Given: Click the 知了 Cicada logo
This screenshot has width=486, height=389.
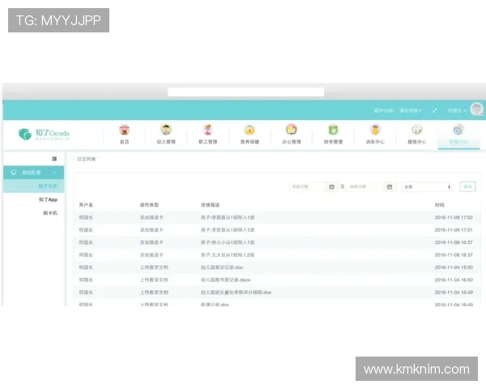Looking at the screenshot, I should tap(44, 135).
